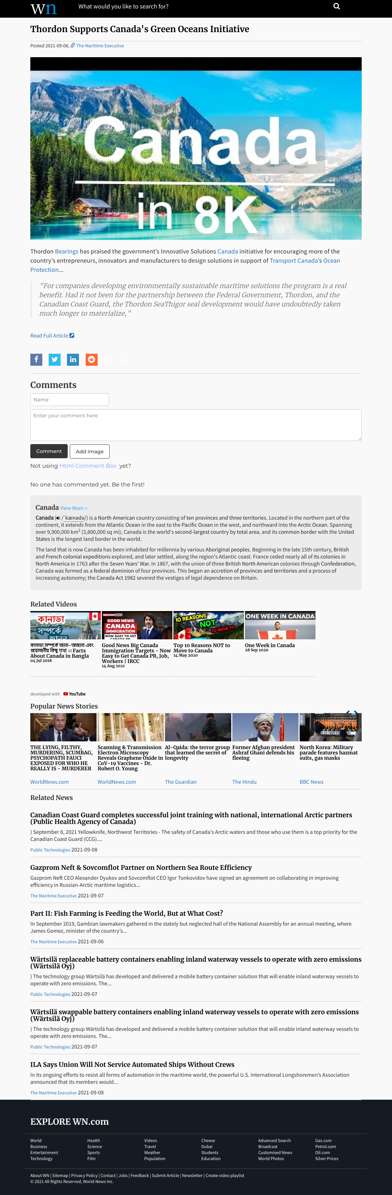392x1195 pixels.
Task: Click Submit Article in the footer bar
Action: [165, 1176]
